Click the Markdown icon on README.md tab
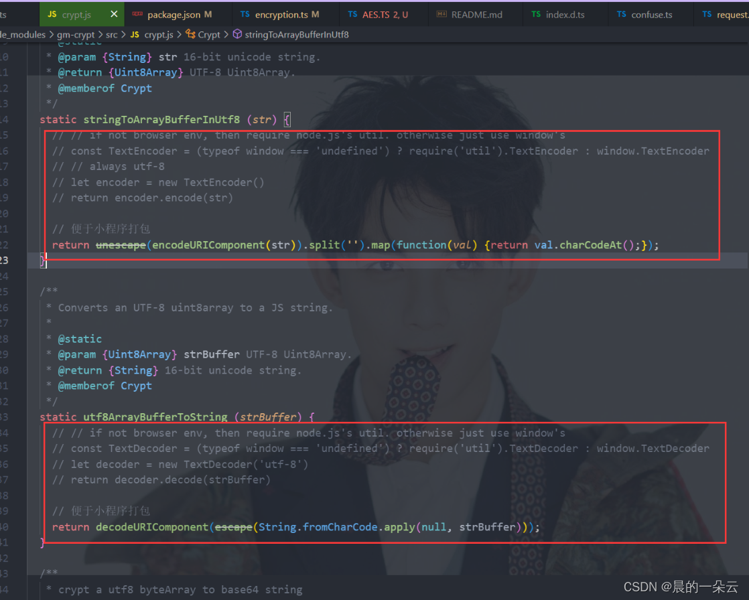Screen dimensions: 749x600 click(x=441, y=13)
